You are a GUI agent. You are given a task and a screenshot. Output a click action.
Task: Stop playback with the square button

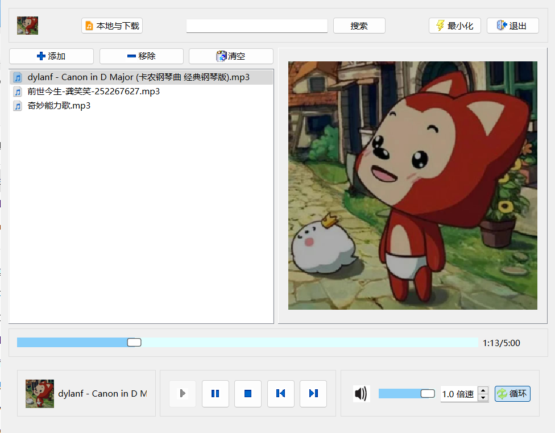coord(248,393)
